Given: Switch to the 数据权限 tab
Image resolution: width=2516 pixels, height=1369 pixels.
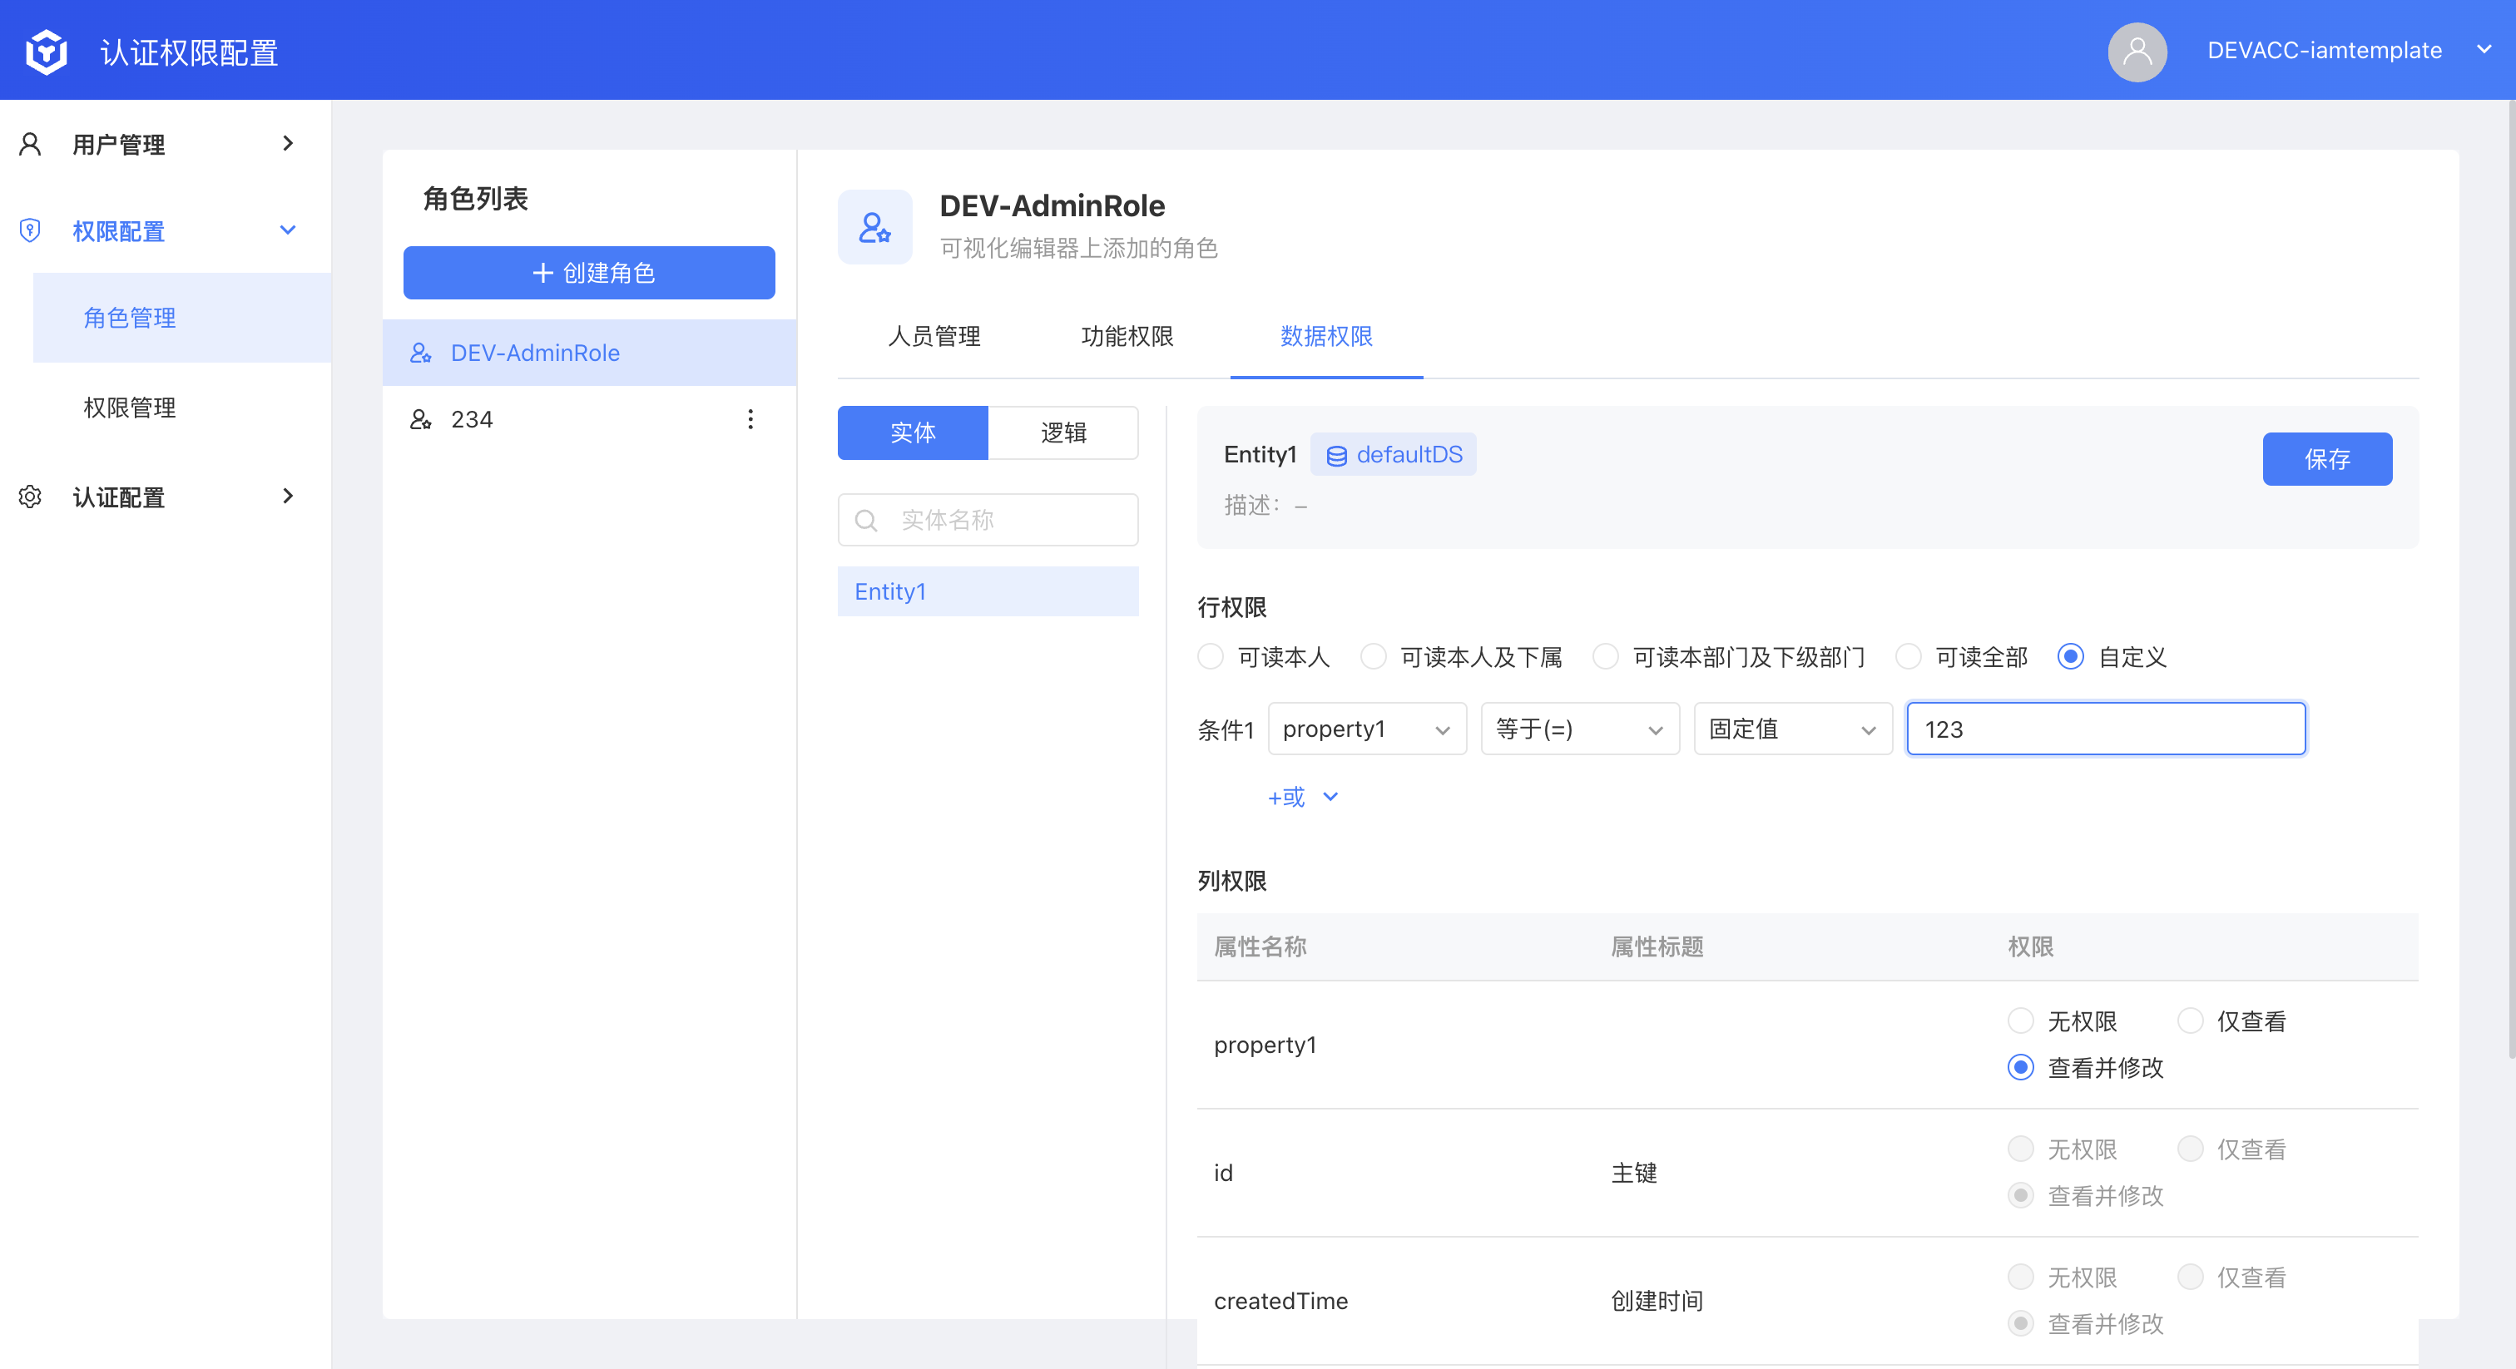Looking at the screenshot, I should pyautogui.click(x=1325, y=336).
